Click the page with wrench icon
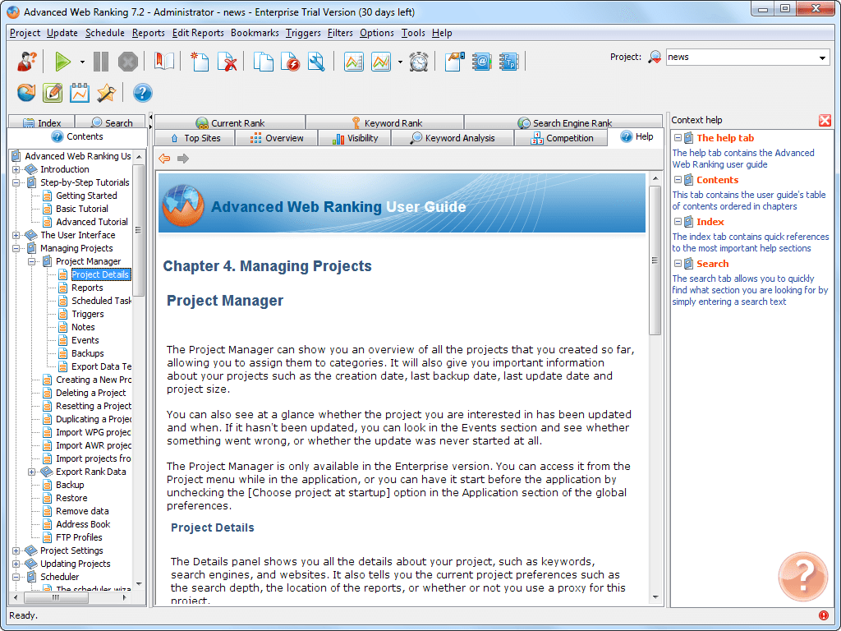841x631 pixels. (x=316, y=62)
